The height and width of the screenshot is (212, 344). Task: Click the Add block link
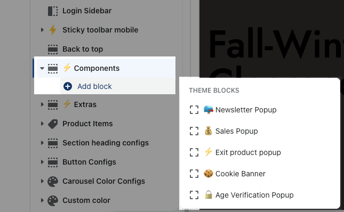point(94,86)
